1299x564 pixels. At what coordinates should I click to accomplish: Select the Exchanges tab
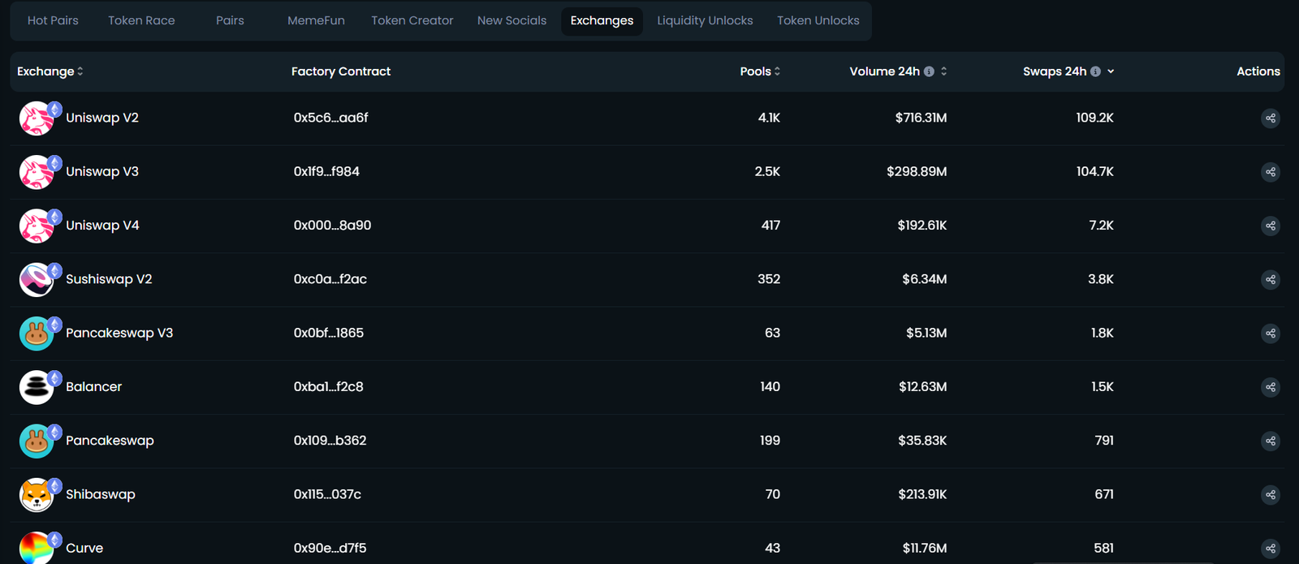602,21
